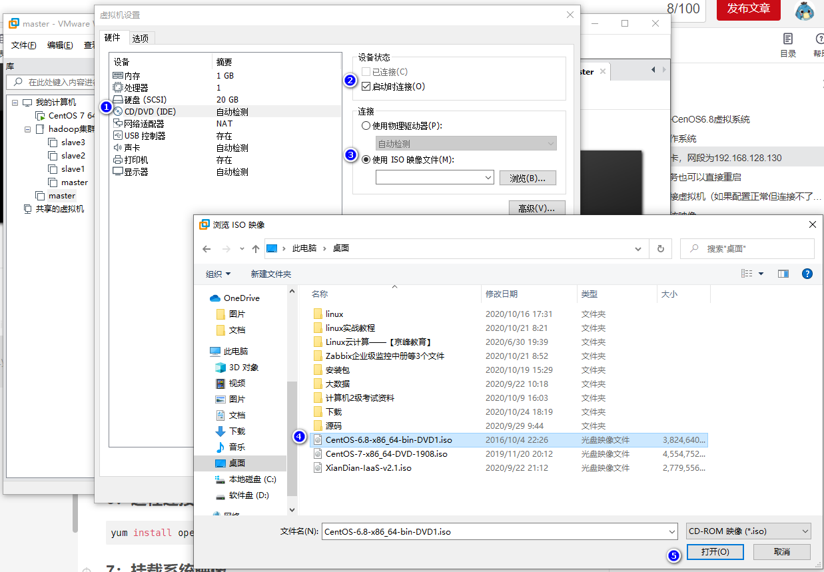824x572 pixels.
Task: Select the memory (内存) device icon
Action: coord(118,76)
